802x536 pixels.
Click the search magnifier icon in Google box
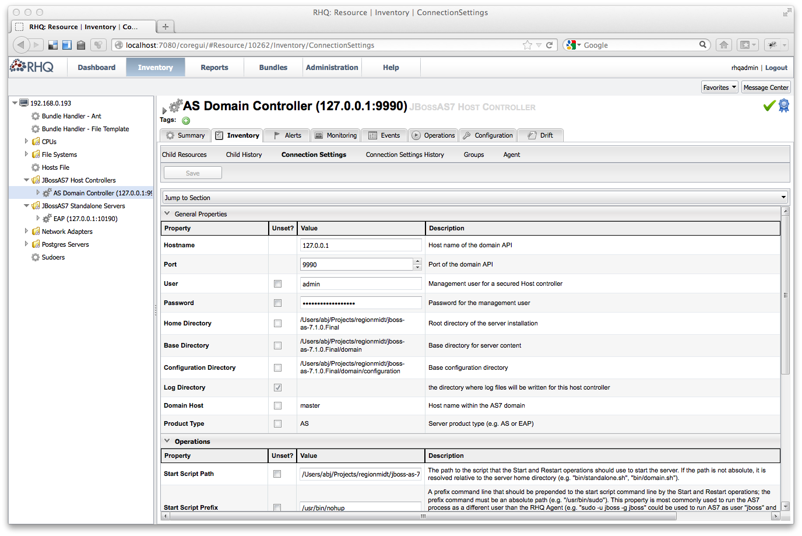pos(703,44)
